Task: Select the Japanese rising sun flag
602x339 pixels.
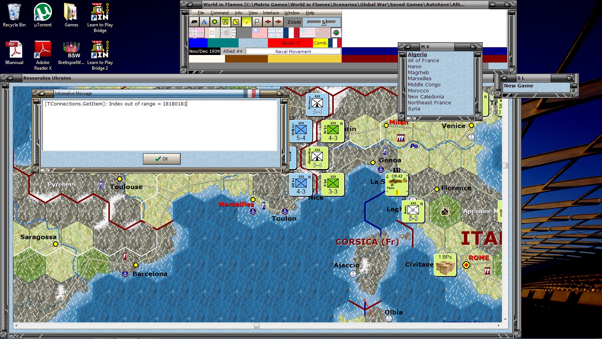Action: point(228,33)
